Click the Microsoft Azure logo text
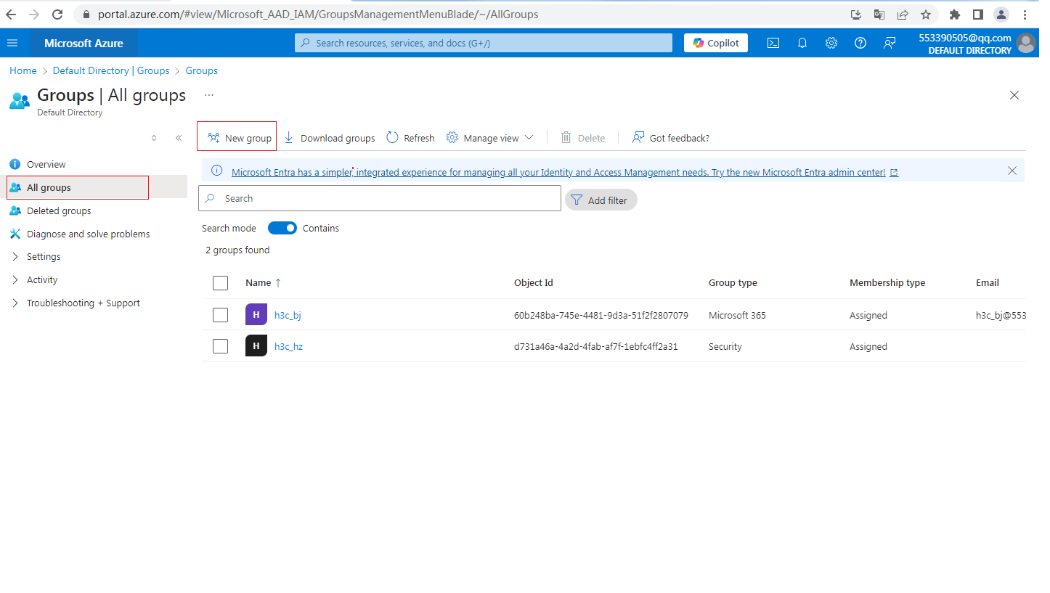The height and width of the screenshot is (593, 1050). [84, 43]
